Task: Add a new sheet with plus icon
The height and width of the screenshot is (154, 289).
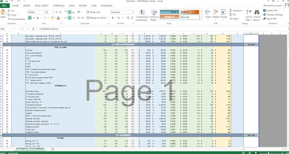Action: 53,149
